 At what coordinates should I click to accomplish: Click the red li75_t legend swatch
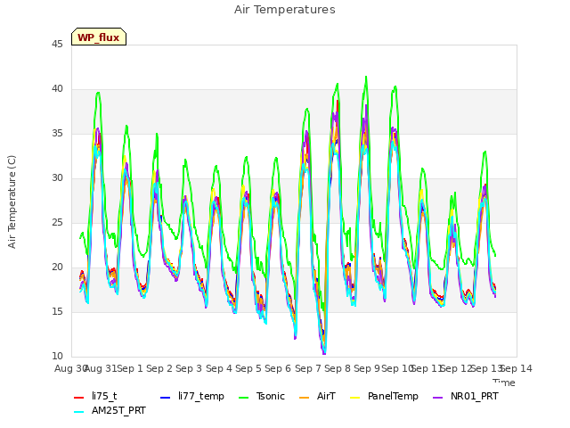click(x=79, y=397)
